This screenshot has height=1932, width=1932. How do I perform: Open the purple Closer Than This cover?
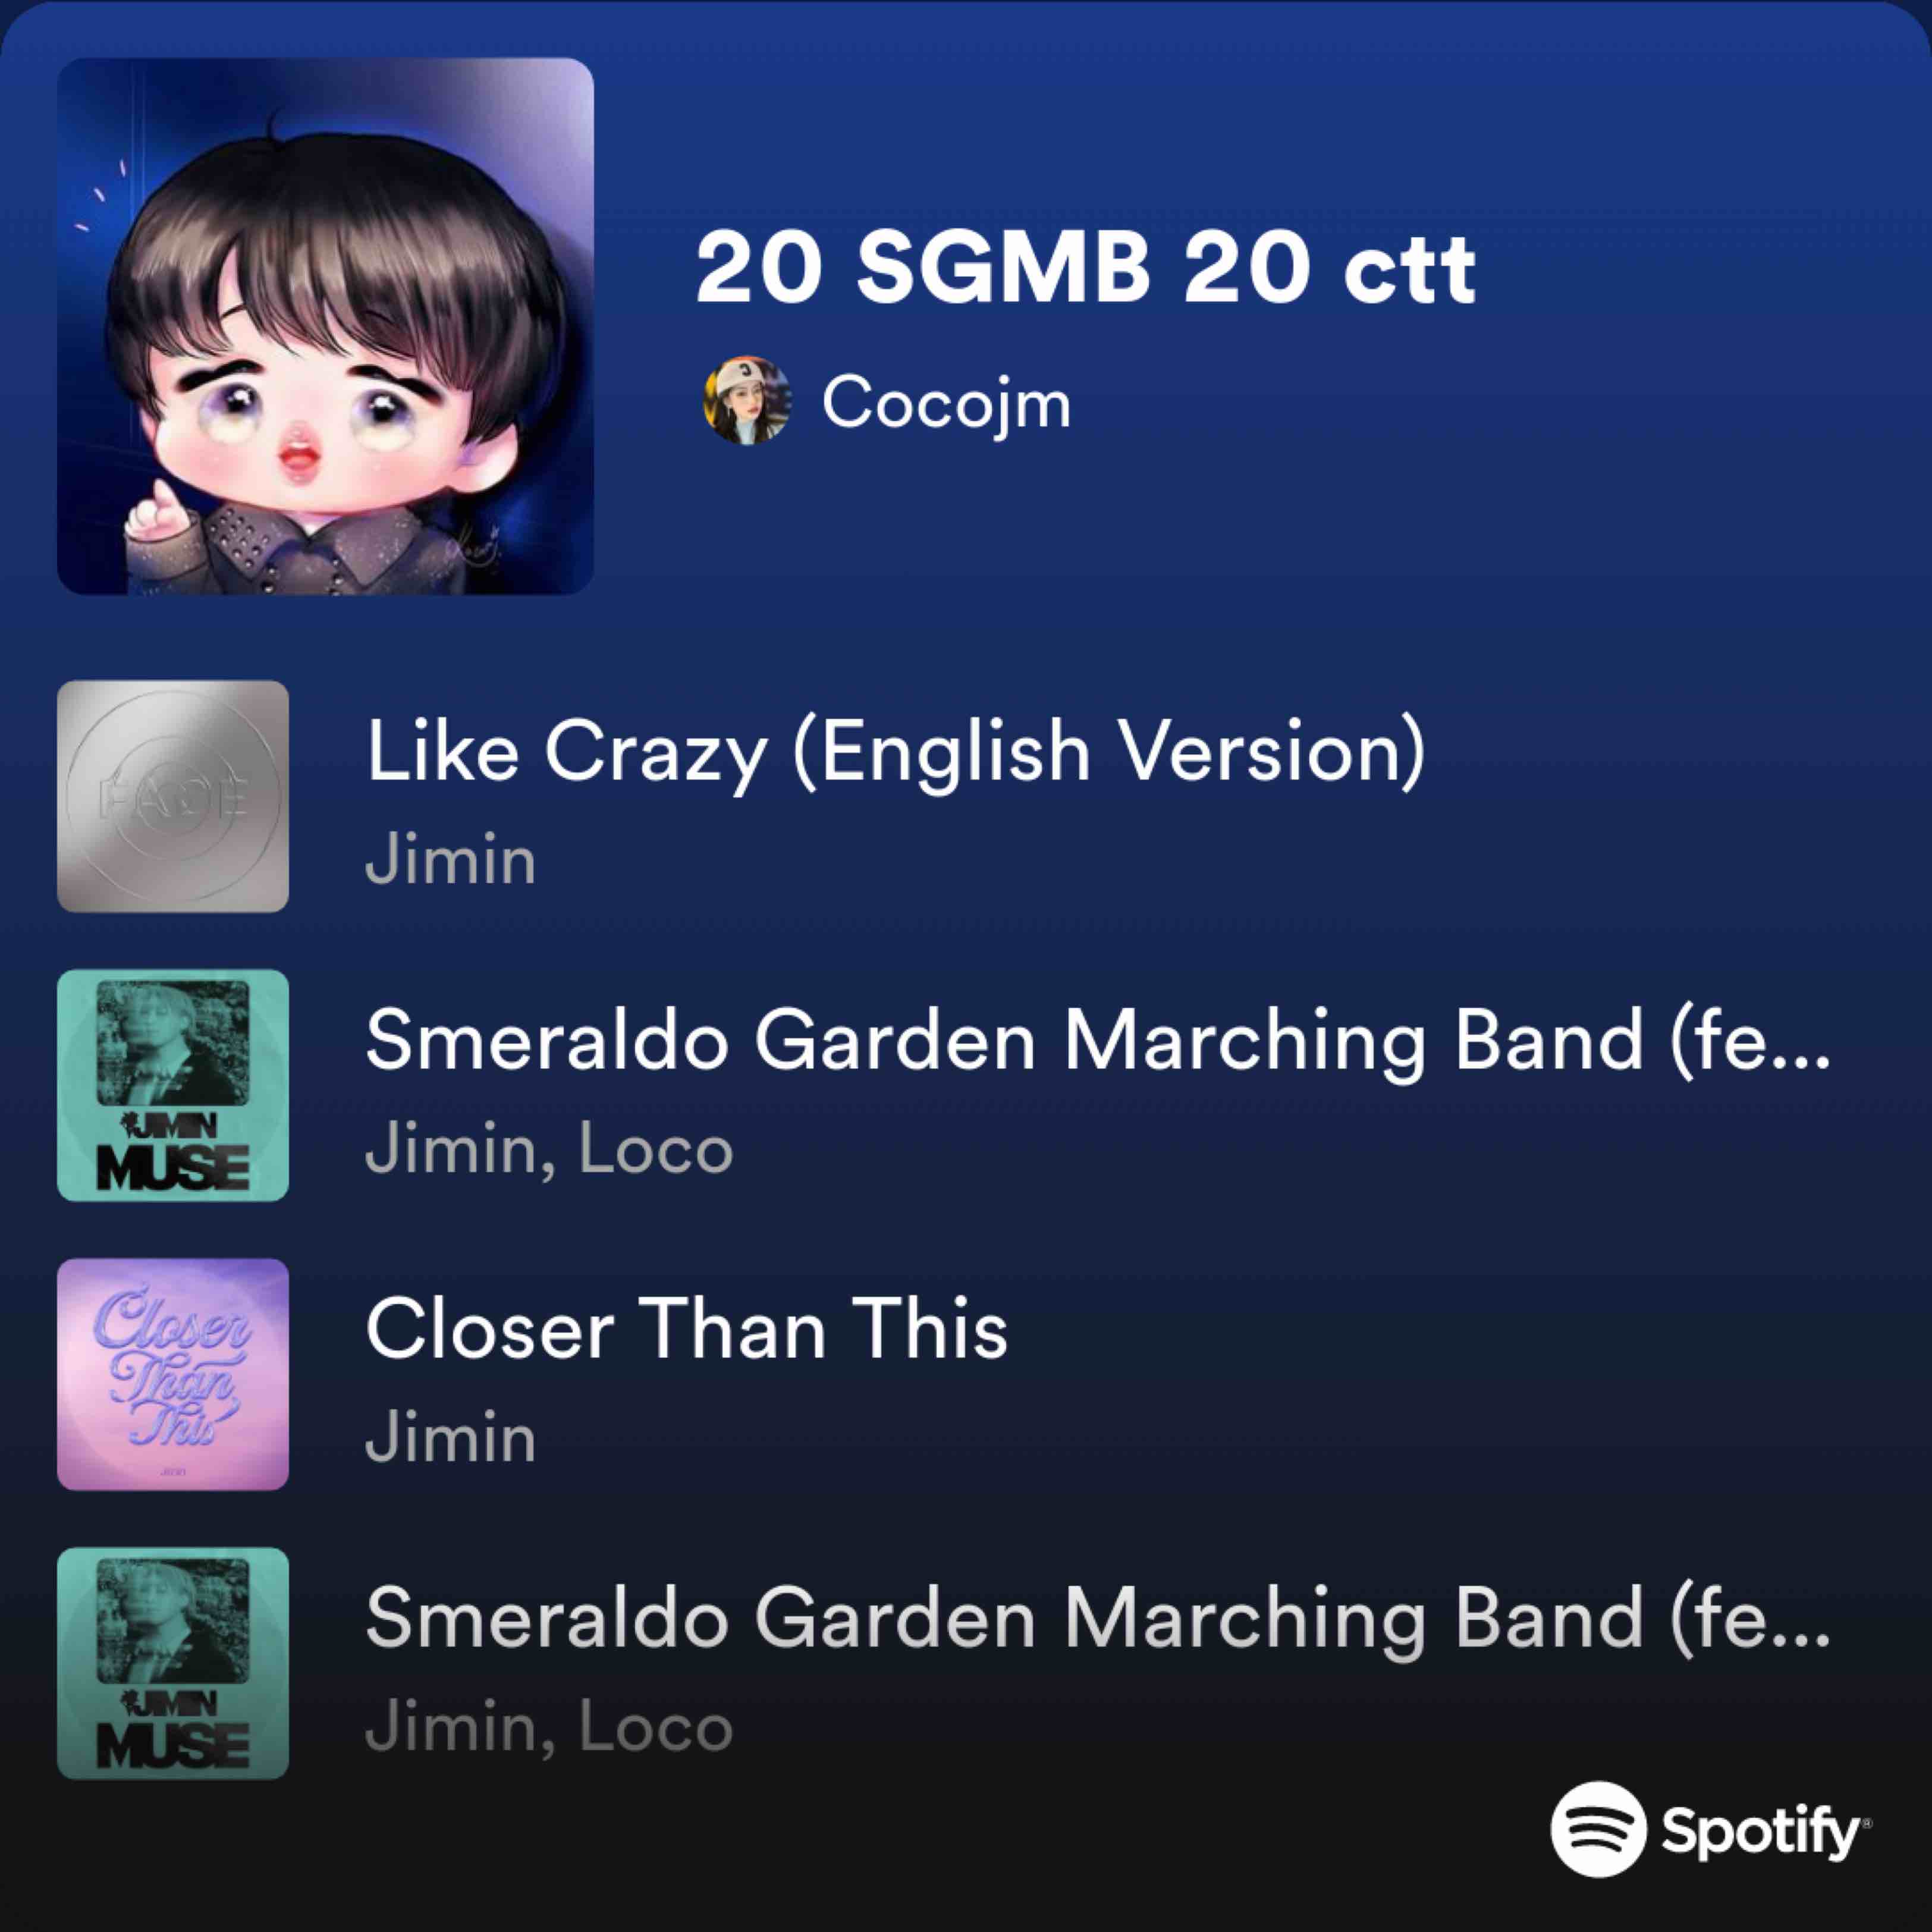(x=173, y=1374)
